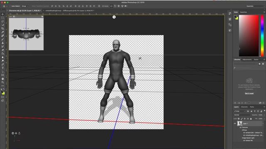Collapse Layer 1 effects with its arrow

tap(263, 123)
